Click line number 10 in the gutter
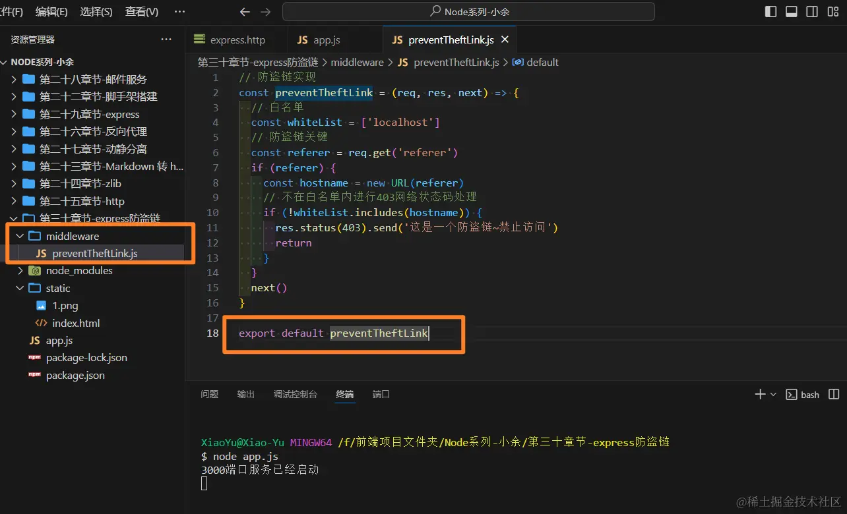The image size is (847, 514). tap(212, 213)
